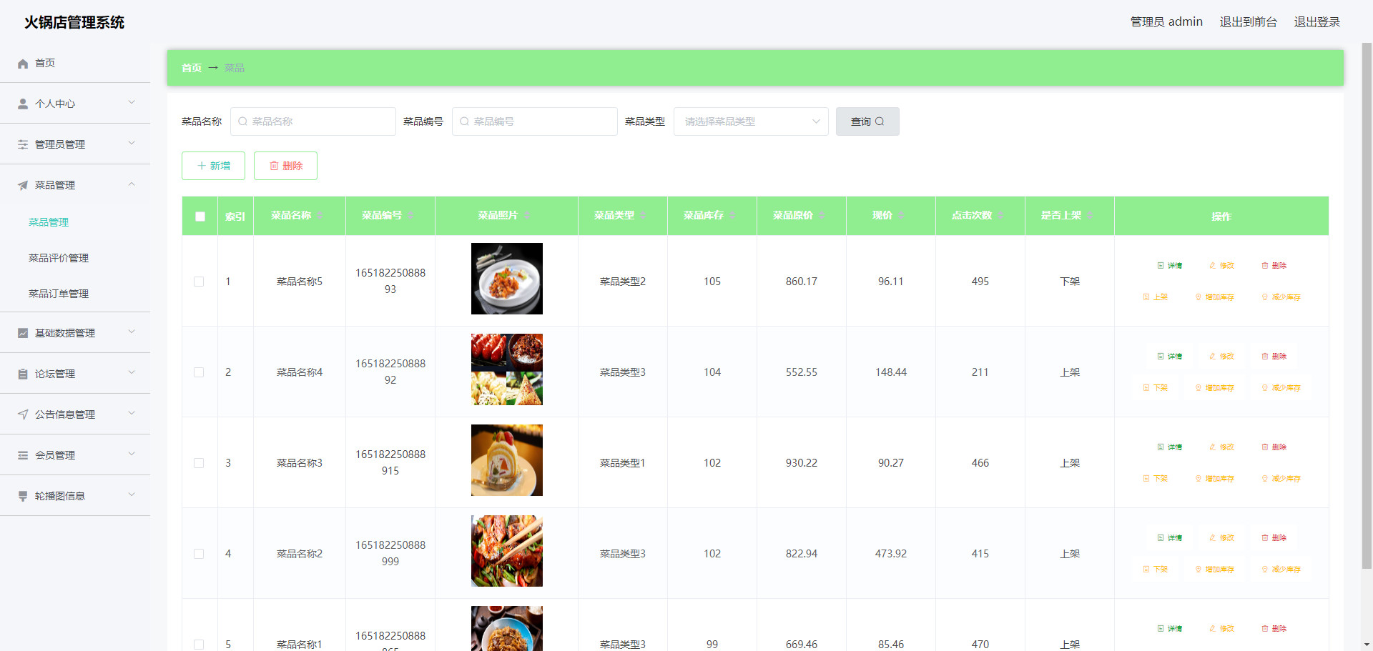1373x651 pixels.
Task: Open 详情 for 菜品名称2
Action: coord(1169,538)
